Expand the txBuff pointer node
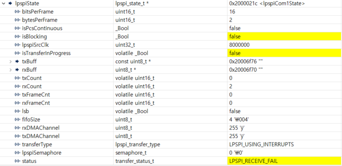Screen dimensions: 342x166 (x=10, y=62)
